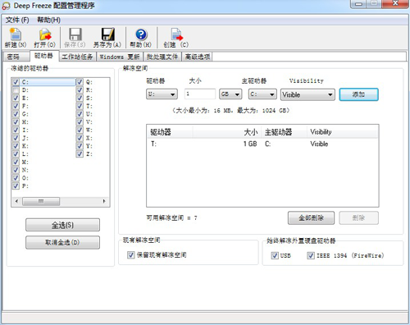Click the Deep Freeze title bar app icon

6,6
